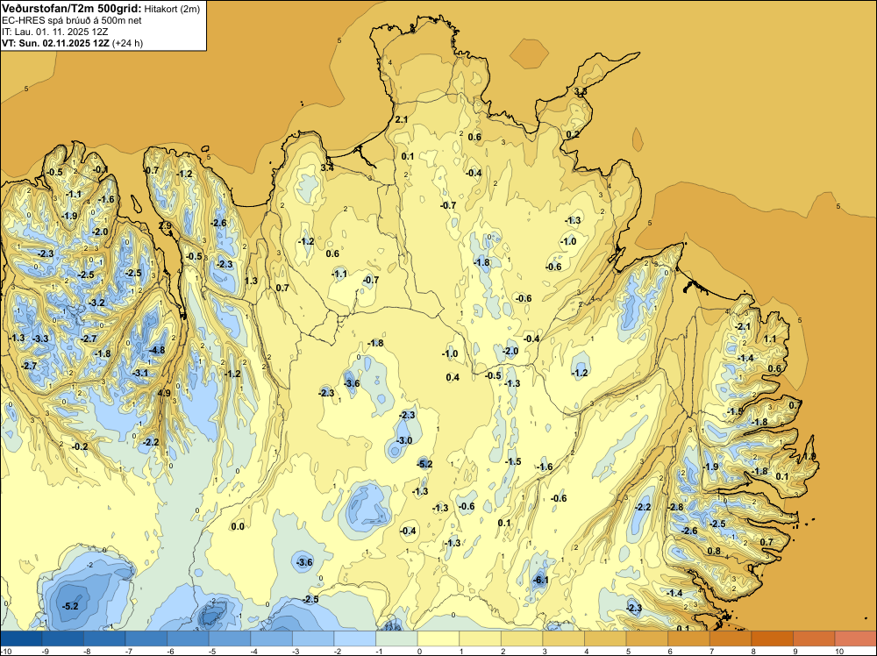This screenshot has height=656, width=877.
Task: Click the 4.9 temperature value
Action: (164, 393)
